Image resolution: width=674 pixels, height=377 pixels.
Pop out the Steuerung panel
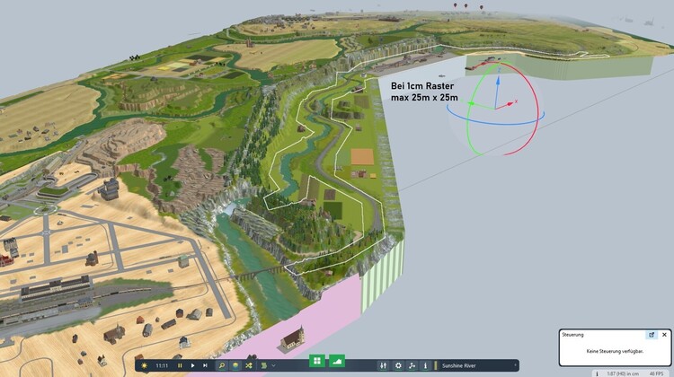click(652, 335)
